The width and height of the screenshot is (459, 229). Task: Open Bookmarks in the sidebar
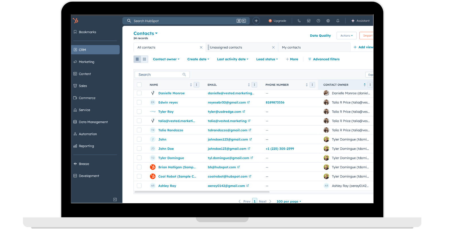pyautogui.click(x=95, y=32)
